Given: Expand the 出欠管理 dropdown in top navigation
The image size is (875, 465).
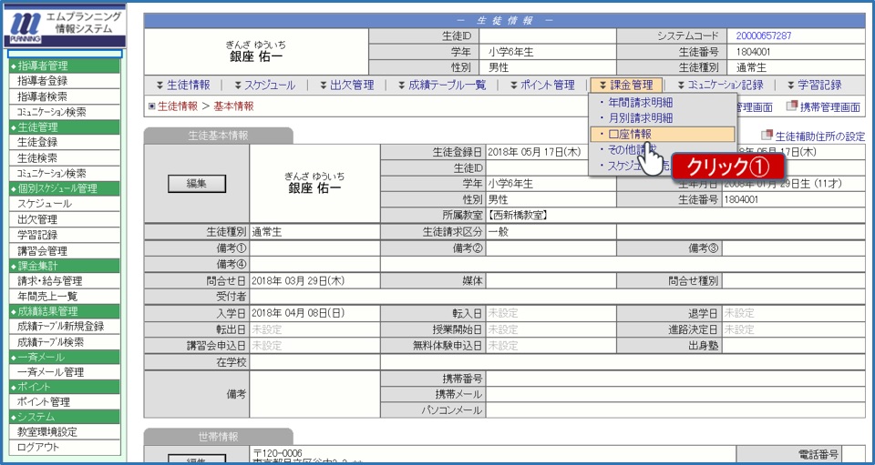Looking at the screenshot, I should [346, 85].
